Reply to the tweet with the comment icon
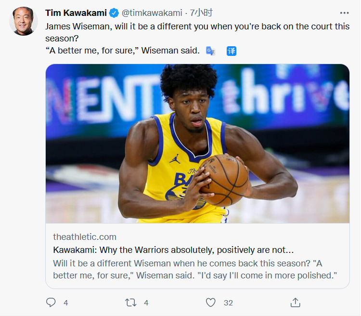The width and height of the screenshot is (361, 316). pyautogui.click(x=51, y=303)
